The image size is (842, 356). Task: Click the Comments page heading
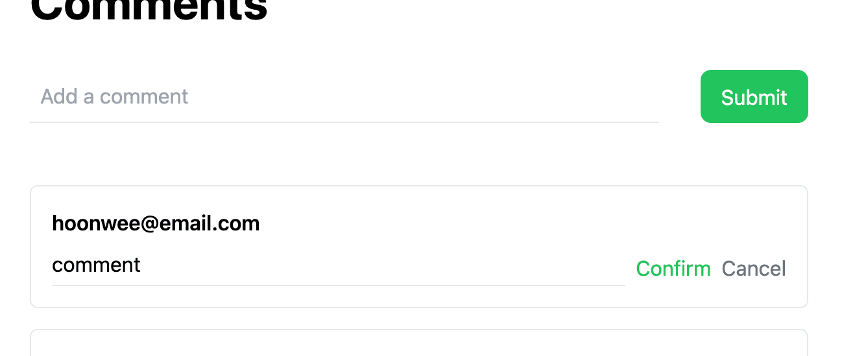tap(149, 10)
